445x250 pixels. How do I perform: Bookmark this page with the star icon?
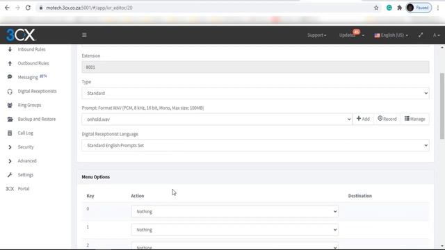point(376,8)
